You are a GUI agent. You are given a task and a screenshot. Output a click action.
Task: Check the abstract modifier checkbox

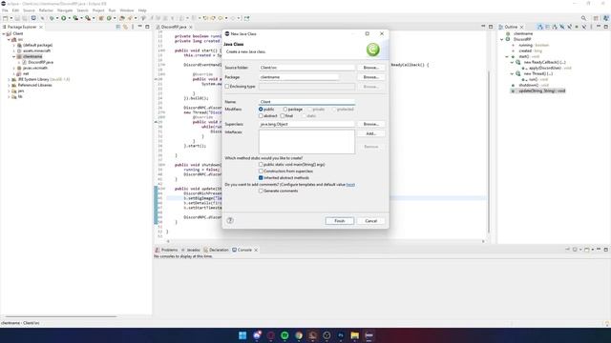click(261, 116)
